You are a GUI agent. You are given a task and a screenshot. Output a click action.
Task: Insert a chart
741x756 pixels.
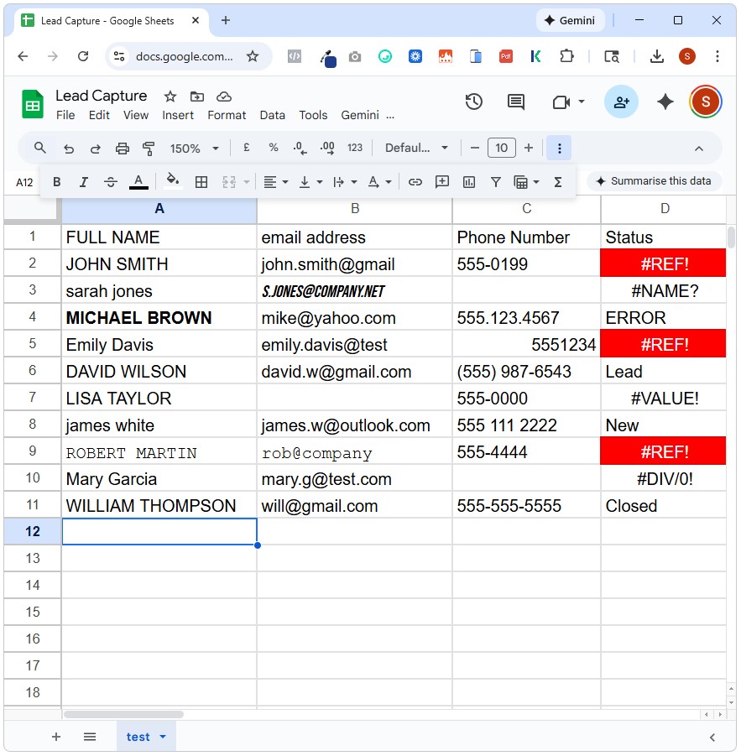pos(468,182)
